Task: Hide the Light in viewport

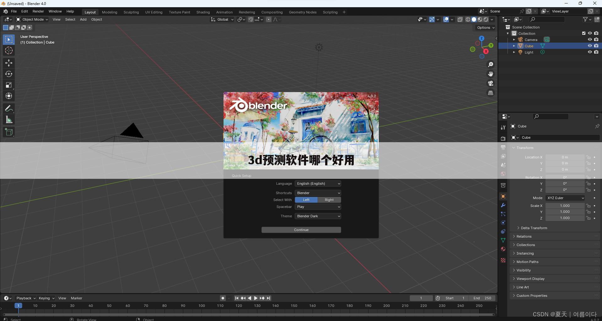Action: coord(590,52)
